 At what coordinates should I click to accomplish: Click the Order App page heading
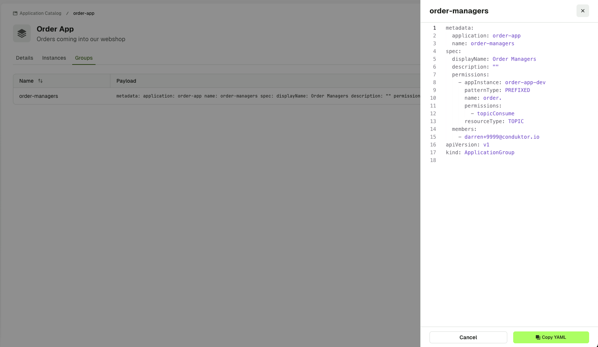55,29
